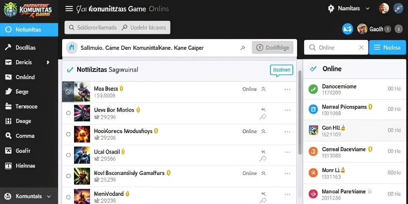This screenshot has height=204, width=408.
Task: Expand the Komuntais menu at sidebar bottom
Action: click(48, 196)
